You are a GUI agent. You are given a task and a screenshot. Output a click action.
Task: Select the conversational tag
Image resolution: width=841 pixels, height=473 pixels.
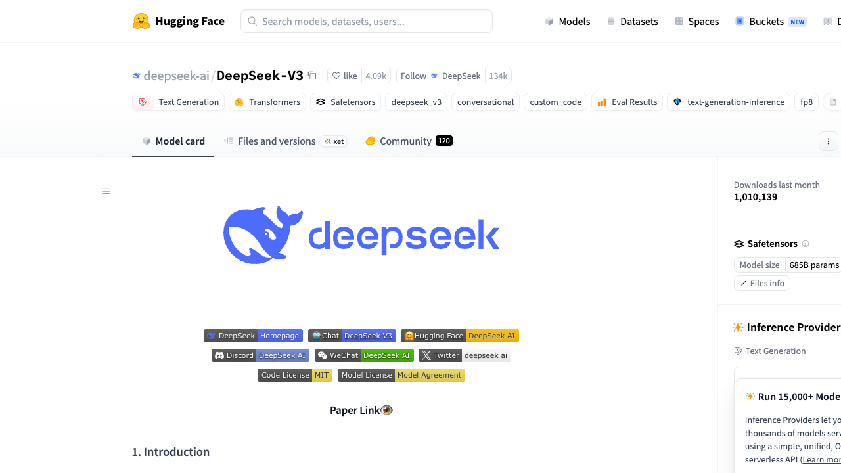coord(486,102)
